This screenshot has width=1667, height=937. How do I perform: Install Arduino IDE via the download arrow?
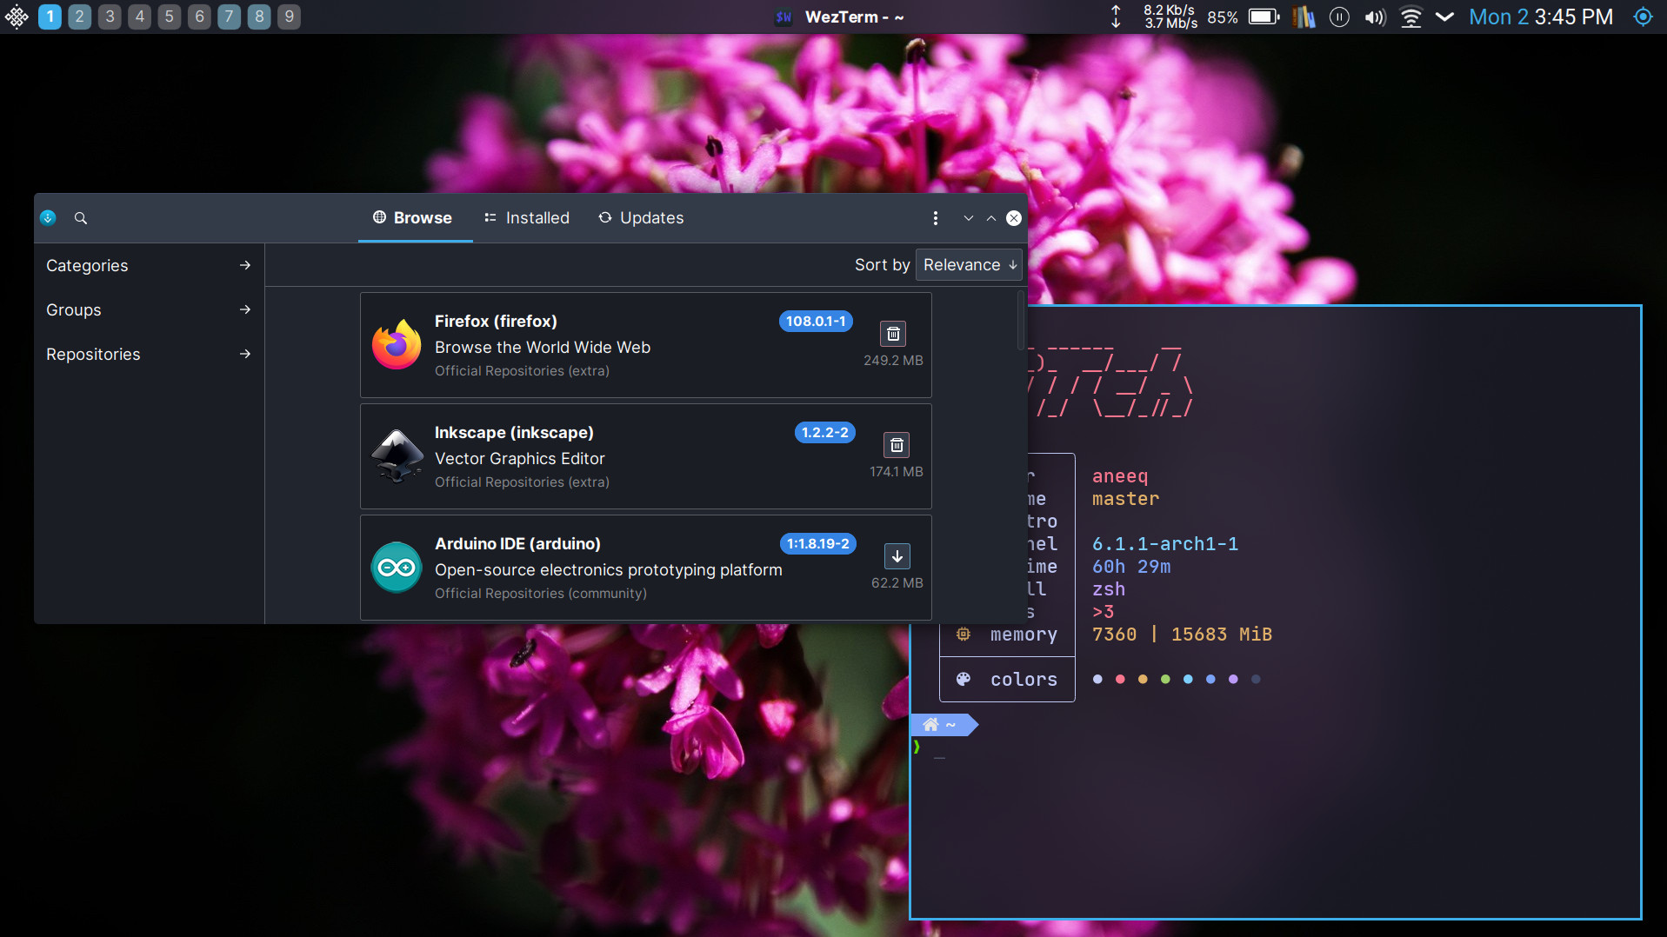click(897, 555)
